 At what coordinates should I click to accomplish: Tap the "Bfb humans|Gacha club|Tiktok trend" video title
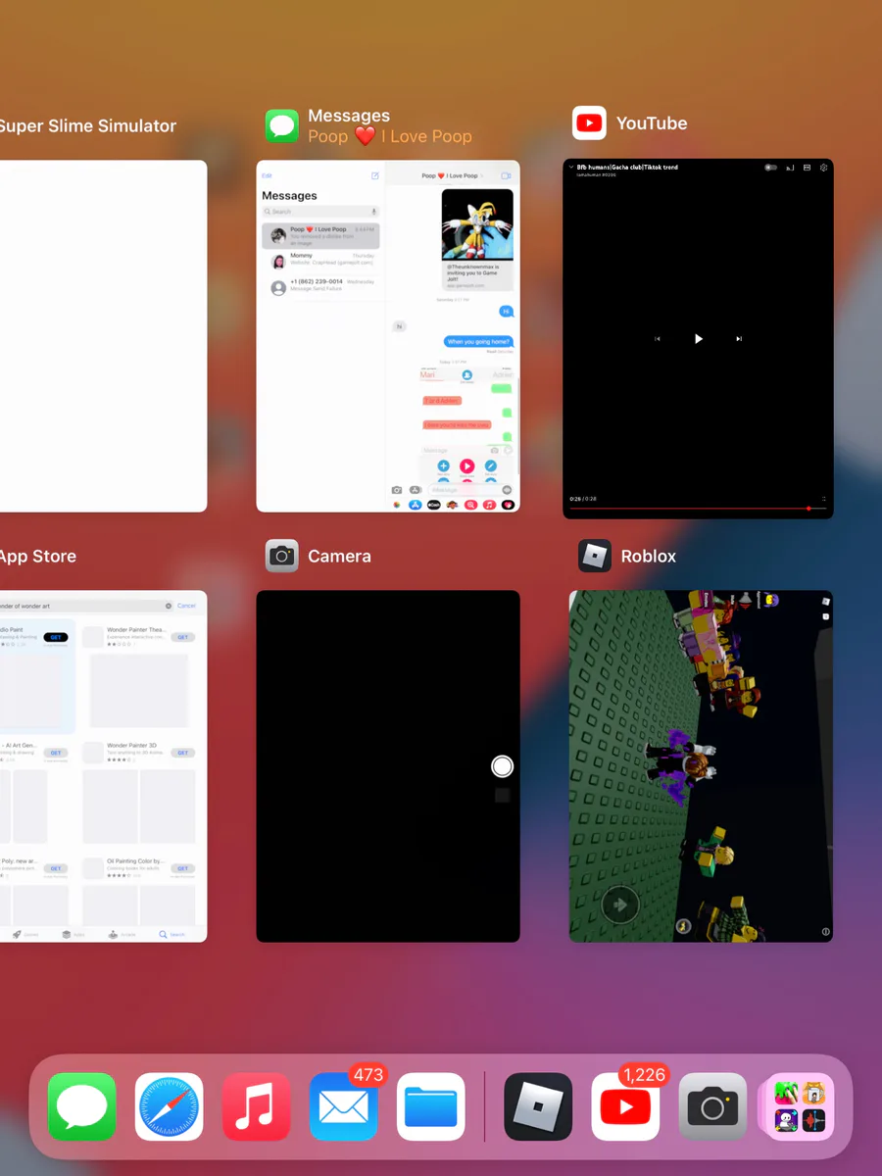pyautogui.click(x=627, y=168)
